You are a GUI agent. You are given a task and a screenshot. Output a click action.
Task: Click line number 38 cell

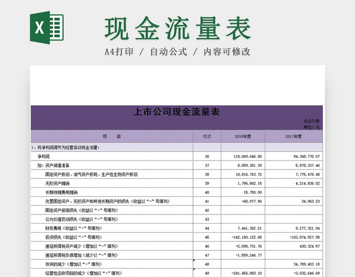pyautogui.click(x=207, y=175)
